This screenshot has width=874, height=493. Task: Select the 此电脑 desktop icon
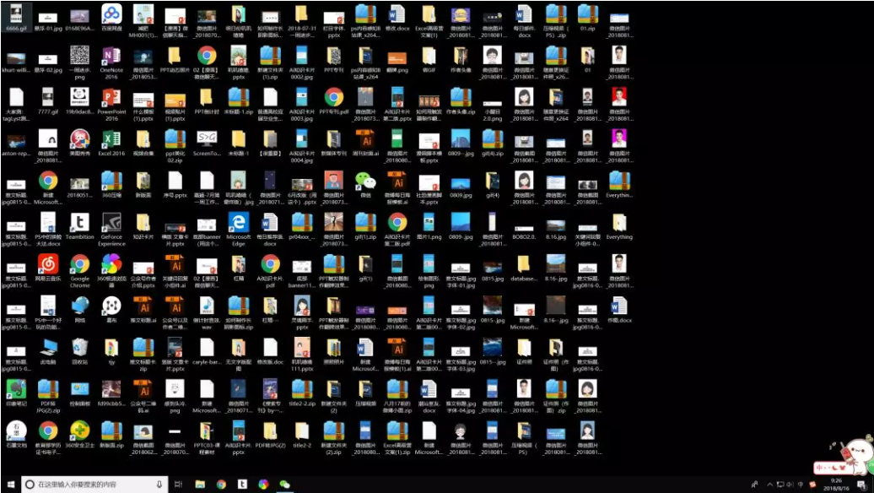(x=48, y=347)
